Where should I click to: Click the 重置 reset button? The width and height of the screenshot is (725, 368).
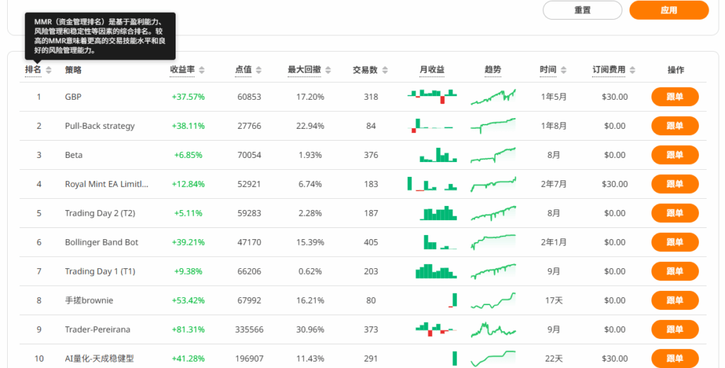click(582, 10)
